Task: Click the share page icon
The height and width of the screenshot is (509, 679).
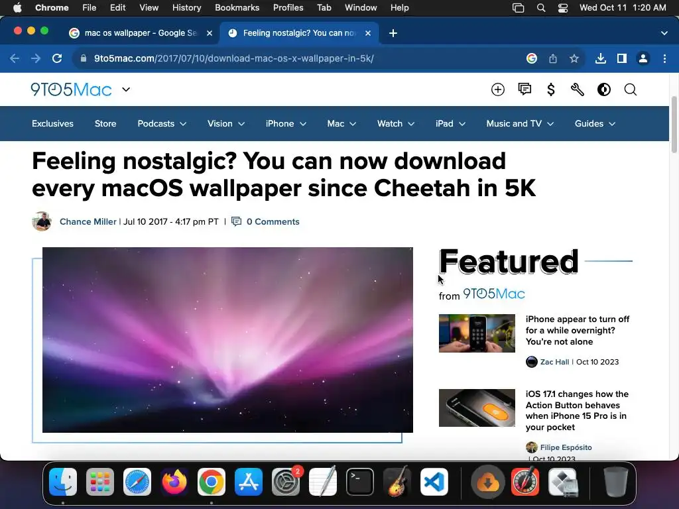Action: (553, 58)
